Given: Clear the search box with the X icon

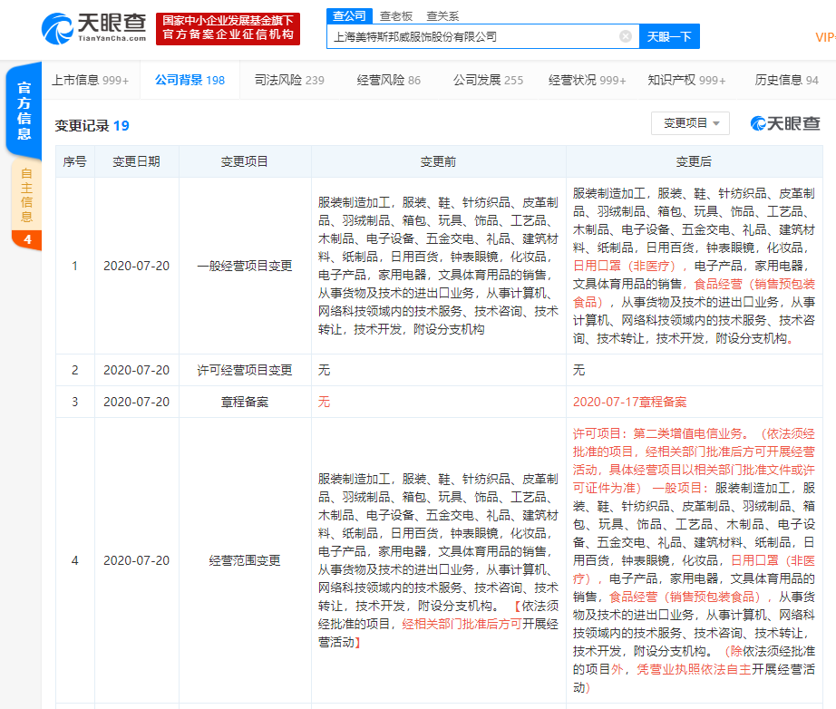Looking at the screenshot, I should 626,36.
